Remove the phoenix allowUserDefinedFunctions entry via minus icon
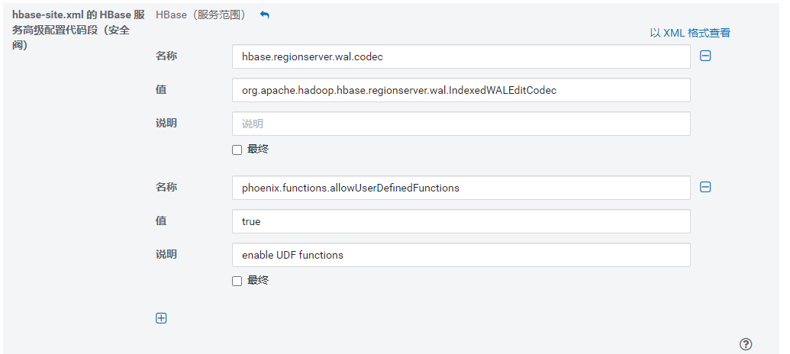This screenshot has width=790, height=354. click(x=705, y=187)
